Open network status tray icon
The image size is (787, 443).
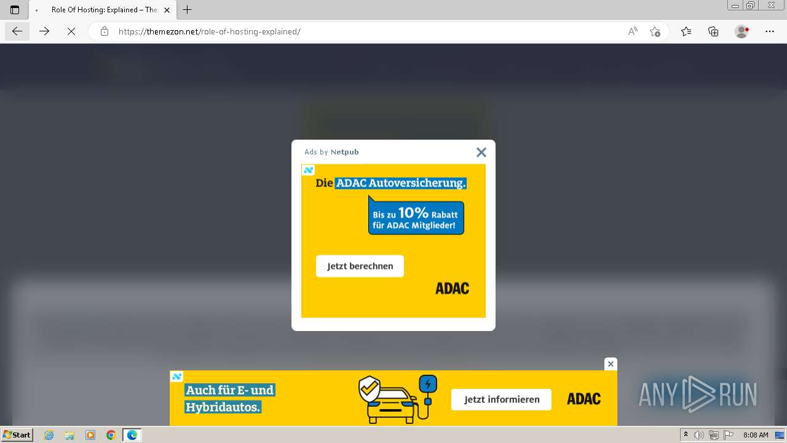tap(714, 435)
